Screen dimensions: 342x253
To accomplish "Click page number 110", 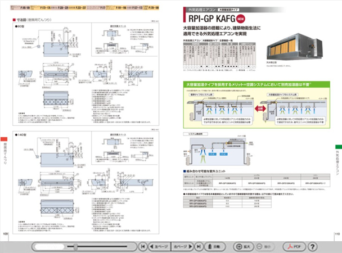I will coord(337,234).
